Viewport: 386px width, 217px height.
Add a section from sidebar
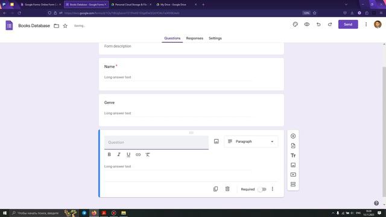[x=293, y=184]
